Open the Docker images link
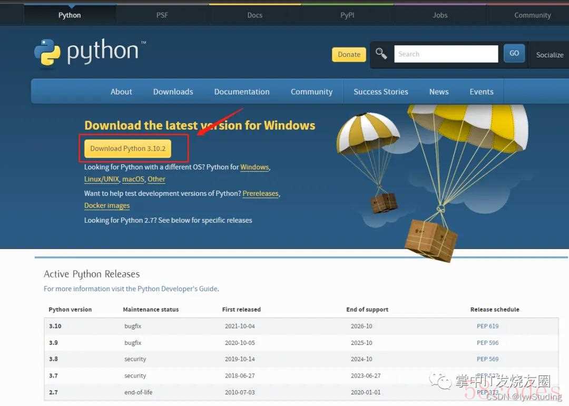This screenshot has width=569, height=406. click(x=106, y=205)
